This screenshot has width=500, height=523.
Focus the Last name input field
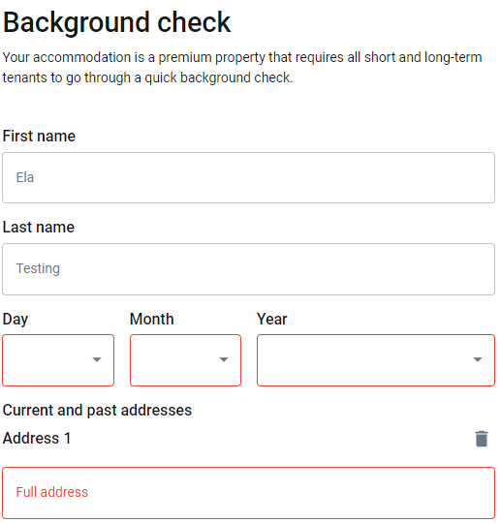coord(249,269)
